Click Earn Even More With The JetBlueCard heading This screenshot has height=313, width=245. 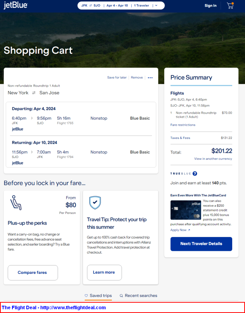pos(198,195)
